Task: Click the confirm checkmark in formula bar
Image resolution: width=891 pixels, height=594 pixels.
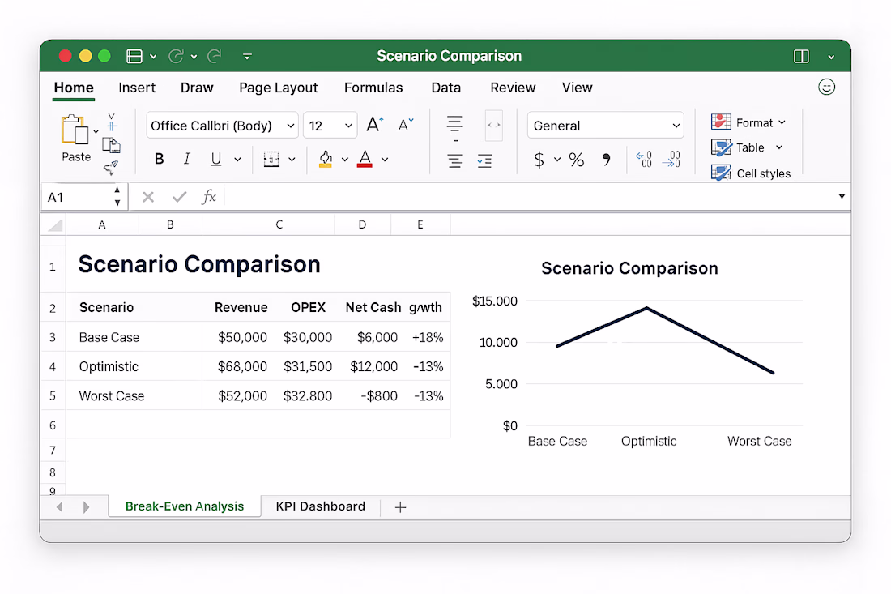Action: (x=180, y=197)
